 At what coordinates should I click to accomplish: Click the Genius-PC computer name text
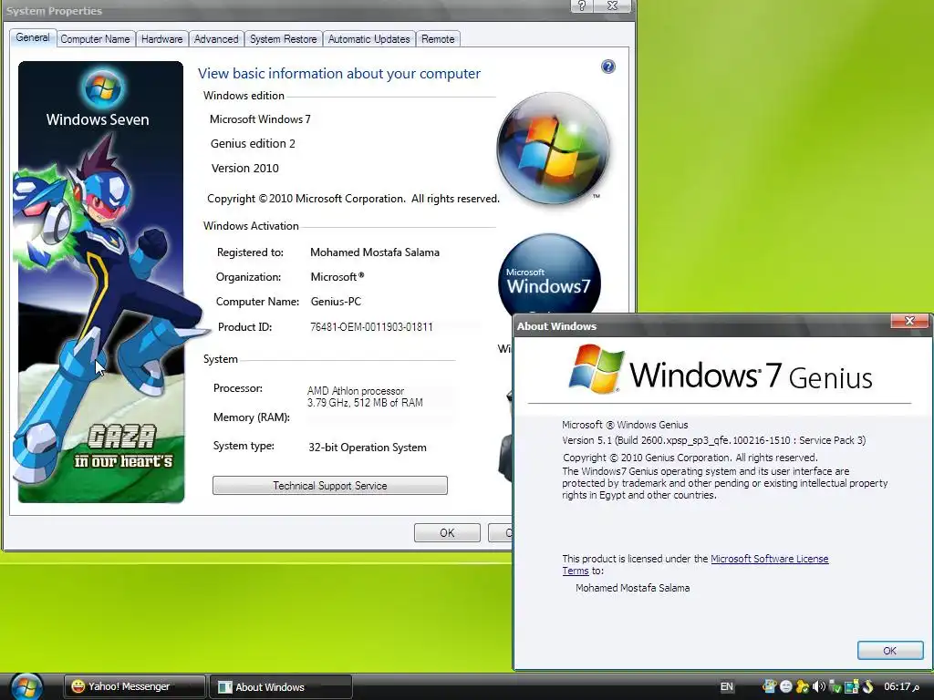[336, 301]
